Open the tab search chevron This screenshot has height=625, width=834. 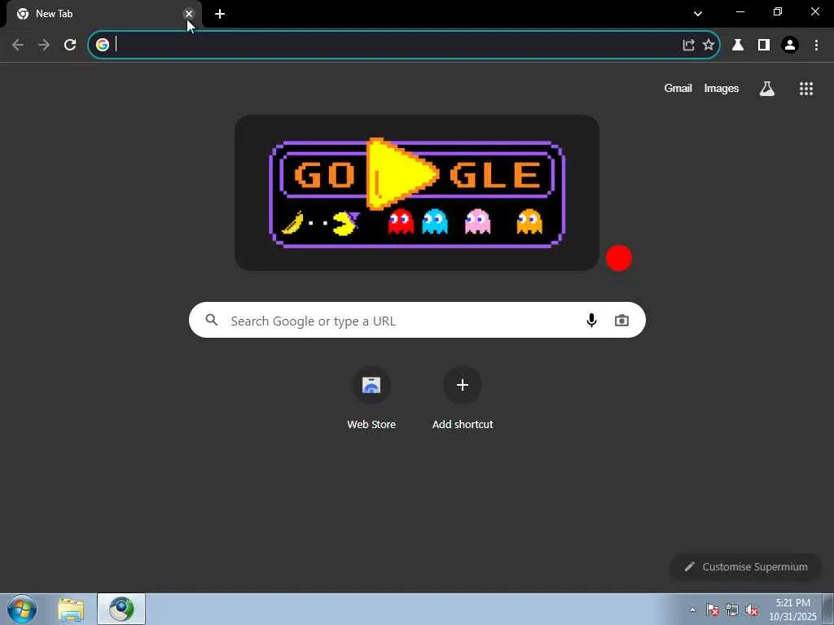[x=698, y=14]
